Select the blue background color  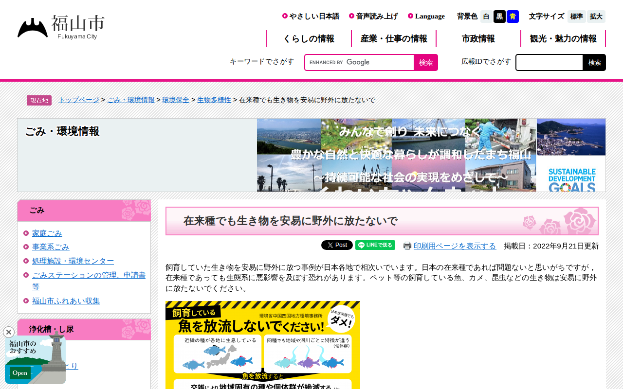click(x=513, y=17)
